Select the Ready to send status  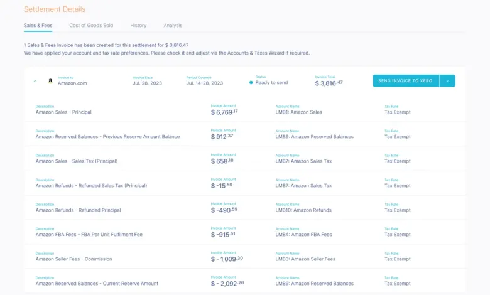(x=271, y=83)
